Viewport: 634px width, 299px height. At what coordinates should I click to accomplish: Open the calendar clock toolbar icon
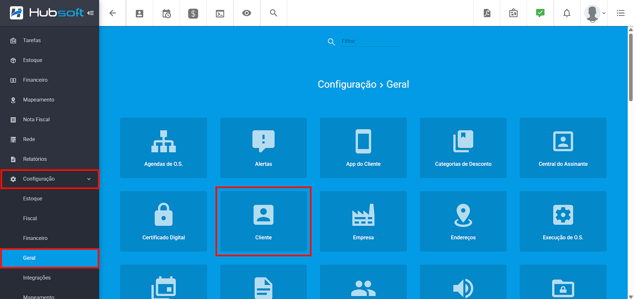click(166, 13)
